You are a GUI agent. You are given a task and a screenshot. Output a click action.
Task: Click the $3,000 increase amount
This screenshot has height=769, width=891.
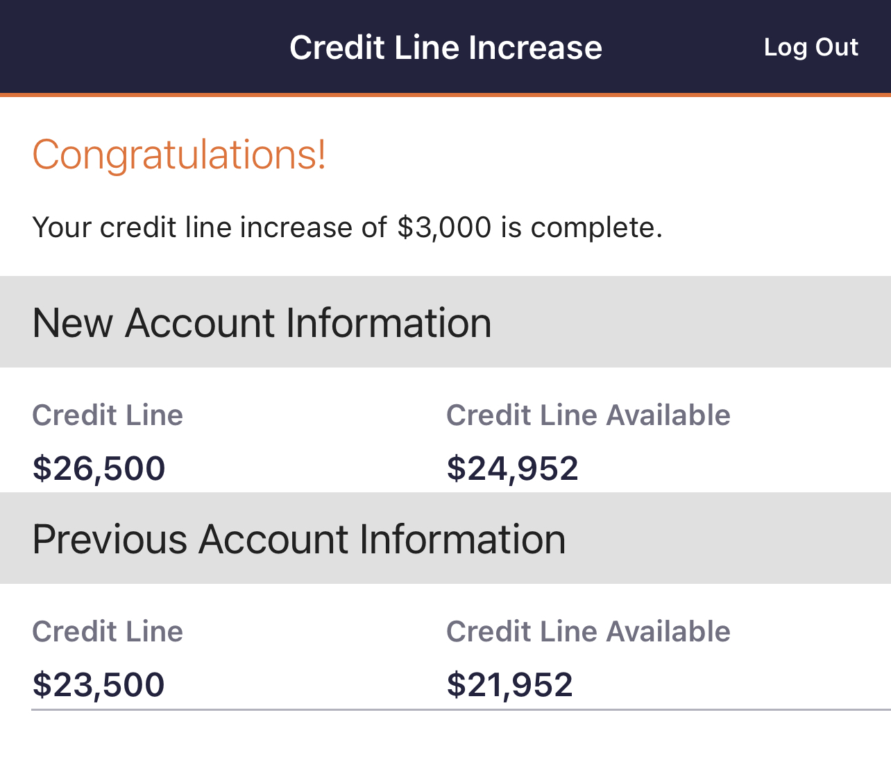[444, 227]
